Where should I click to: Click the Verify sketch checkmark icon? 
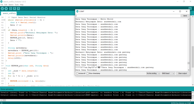(2, 9)
